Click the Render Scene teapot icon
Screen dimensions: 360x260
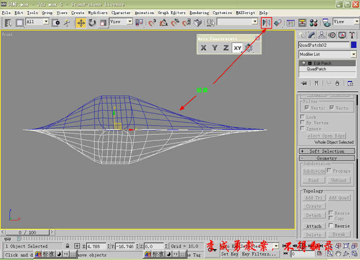click(x=326, y=23)
